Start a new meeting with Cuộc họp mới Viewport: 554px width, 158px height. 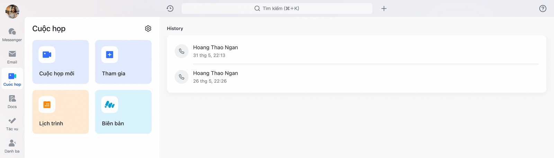[61, 62]
